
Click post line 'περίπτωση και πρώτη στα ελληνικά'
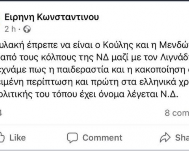point(94,82)
